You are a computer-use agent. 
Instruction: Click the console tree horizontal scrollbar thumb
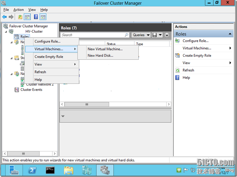point(24,153)
